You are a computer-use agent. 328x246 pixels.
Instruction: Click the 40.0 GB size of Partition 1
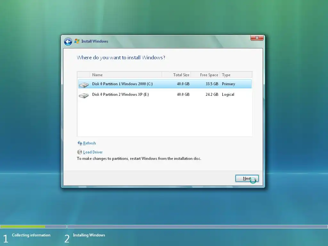click(x=183, y=84)
